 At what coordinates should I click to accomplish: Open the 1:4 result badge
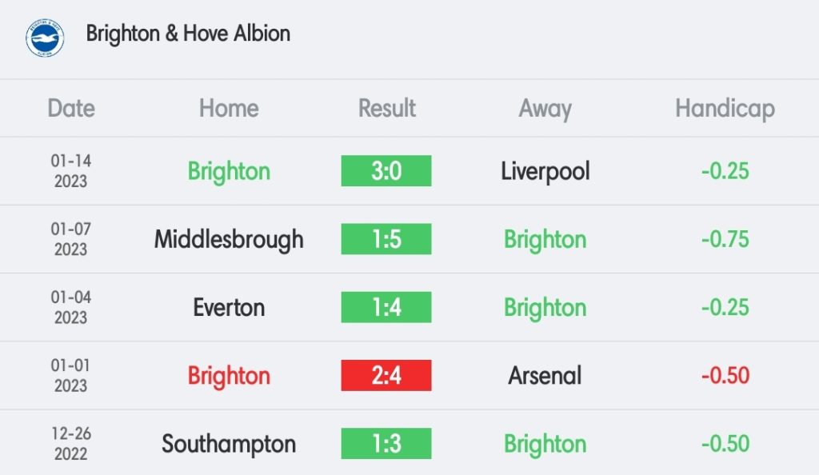pyautogui.click(x=386, y=307)
